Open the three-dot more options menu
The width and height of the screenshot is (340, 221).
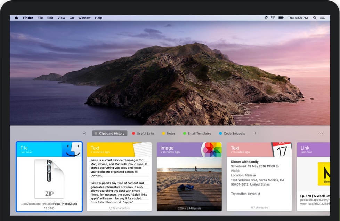[321, 133]
